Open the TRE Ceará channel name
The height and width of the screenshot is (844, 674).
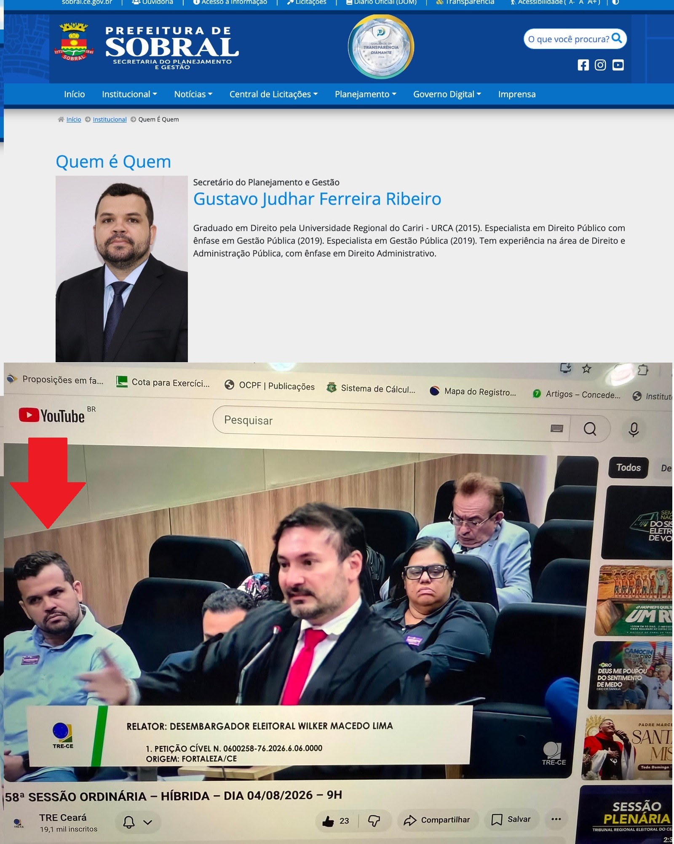point(63,817)
